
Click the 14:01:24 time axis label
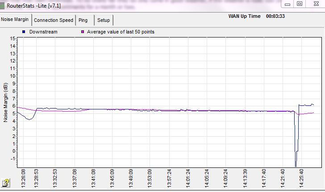[x=188, y=178]
